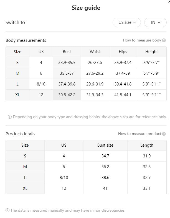Viewport: 170px width, 218px height.
Task: Open the US size dropdown
Action: pyautogui.click(x=126, y=22)
